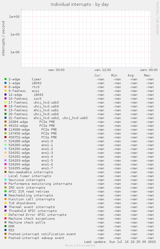Screen dimensions: 160x249
Task: Click the Max: column header
Action: [147, 75]
